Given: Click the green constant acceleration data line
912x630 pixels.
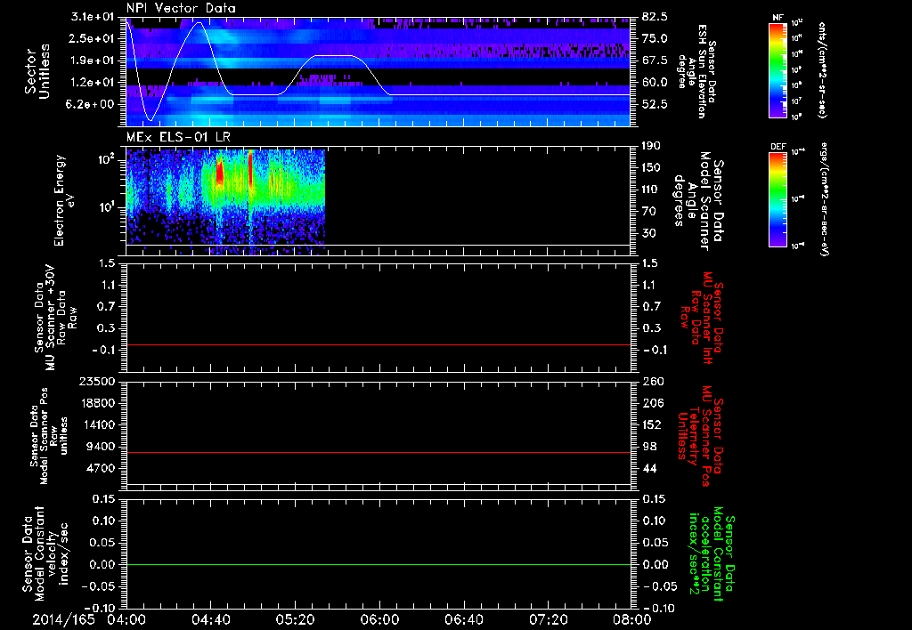Looking at the screenshot, I should click(379, 564).
